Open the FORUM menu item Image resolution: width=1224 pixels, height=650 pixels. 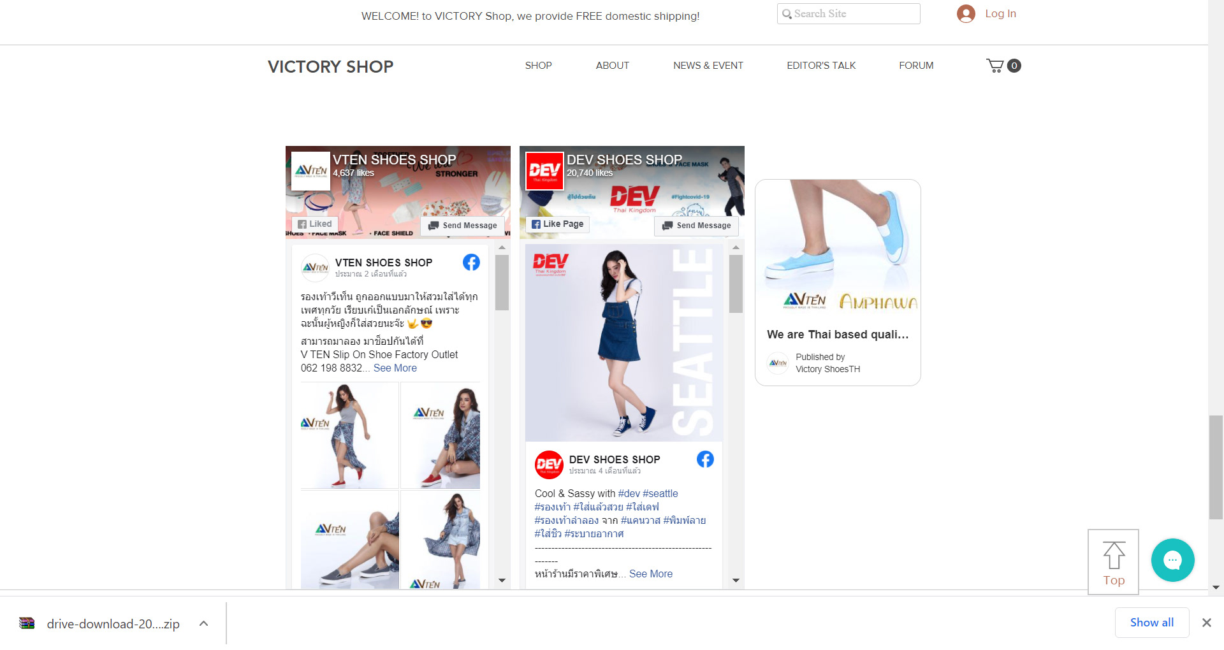point(916,66)
